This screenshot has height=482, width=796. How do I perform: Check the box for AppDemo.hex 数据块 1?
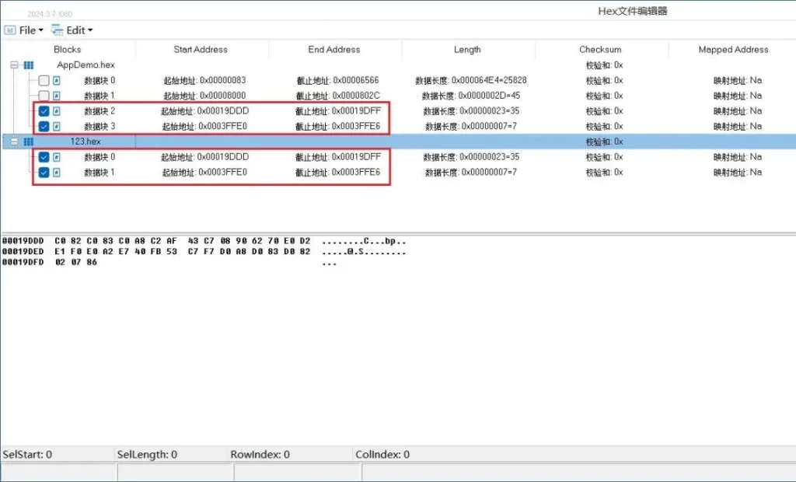coord(44,96)
